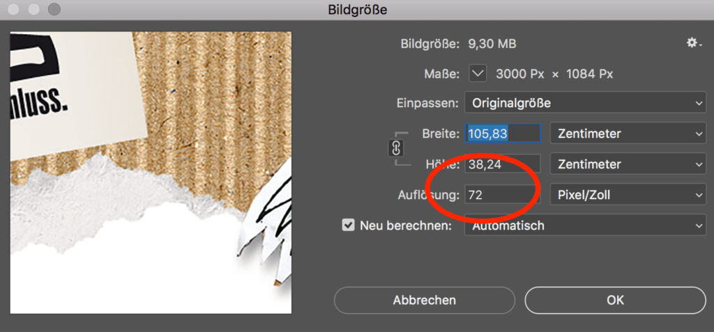Image resolution: width=714 pixels, height=332 pixels.
Task: Click the red close window button
Action: (14, 9)
